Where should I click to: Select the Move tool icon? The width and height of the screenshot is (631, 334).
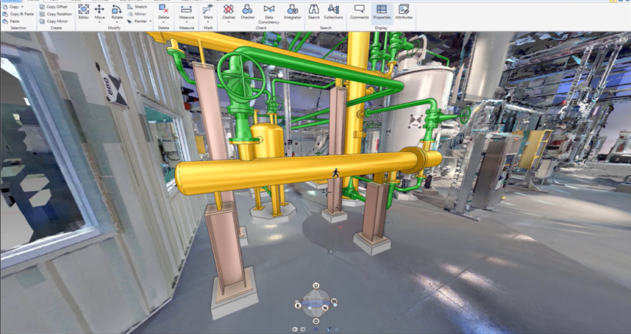point(99,9)
